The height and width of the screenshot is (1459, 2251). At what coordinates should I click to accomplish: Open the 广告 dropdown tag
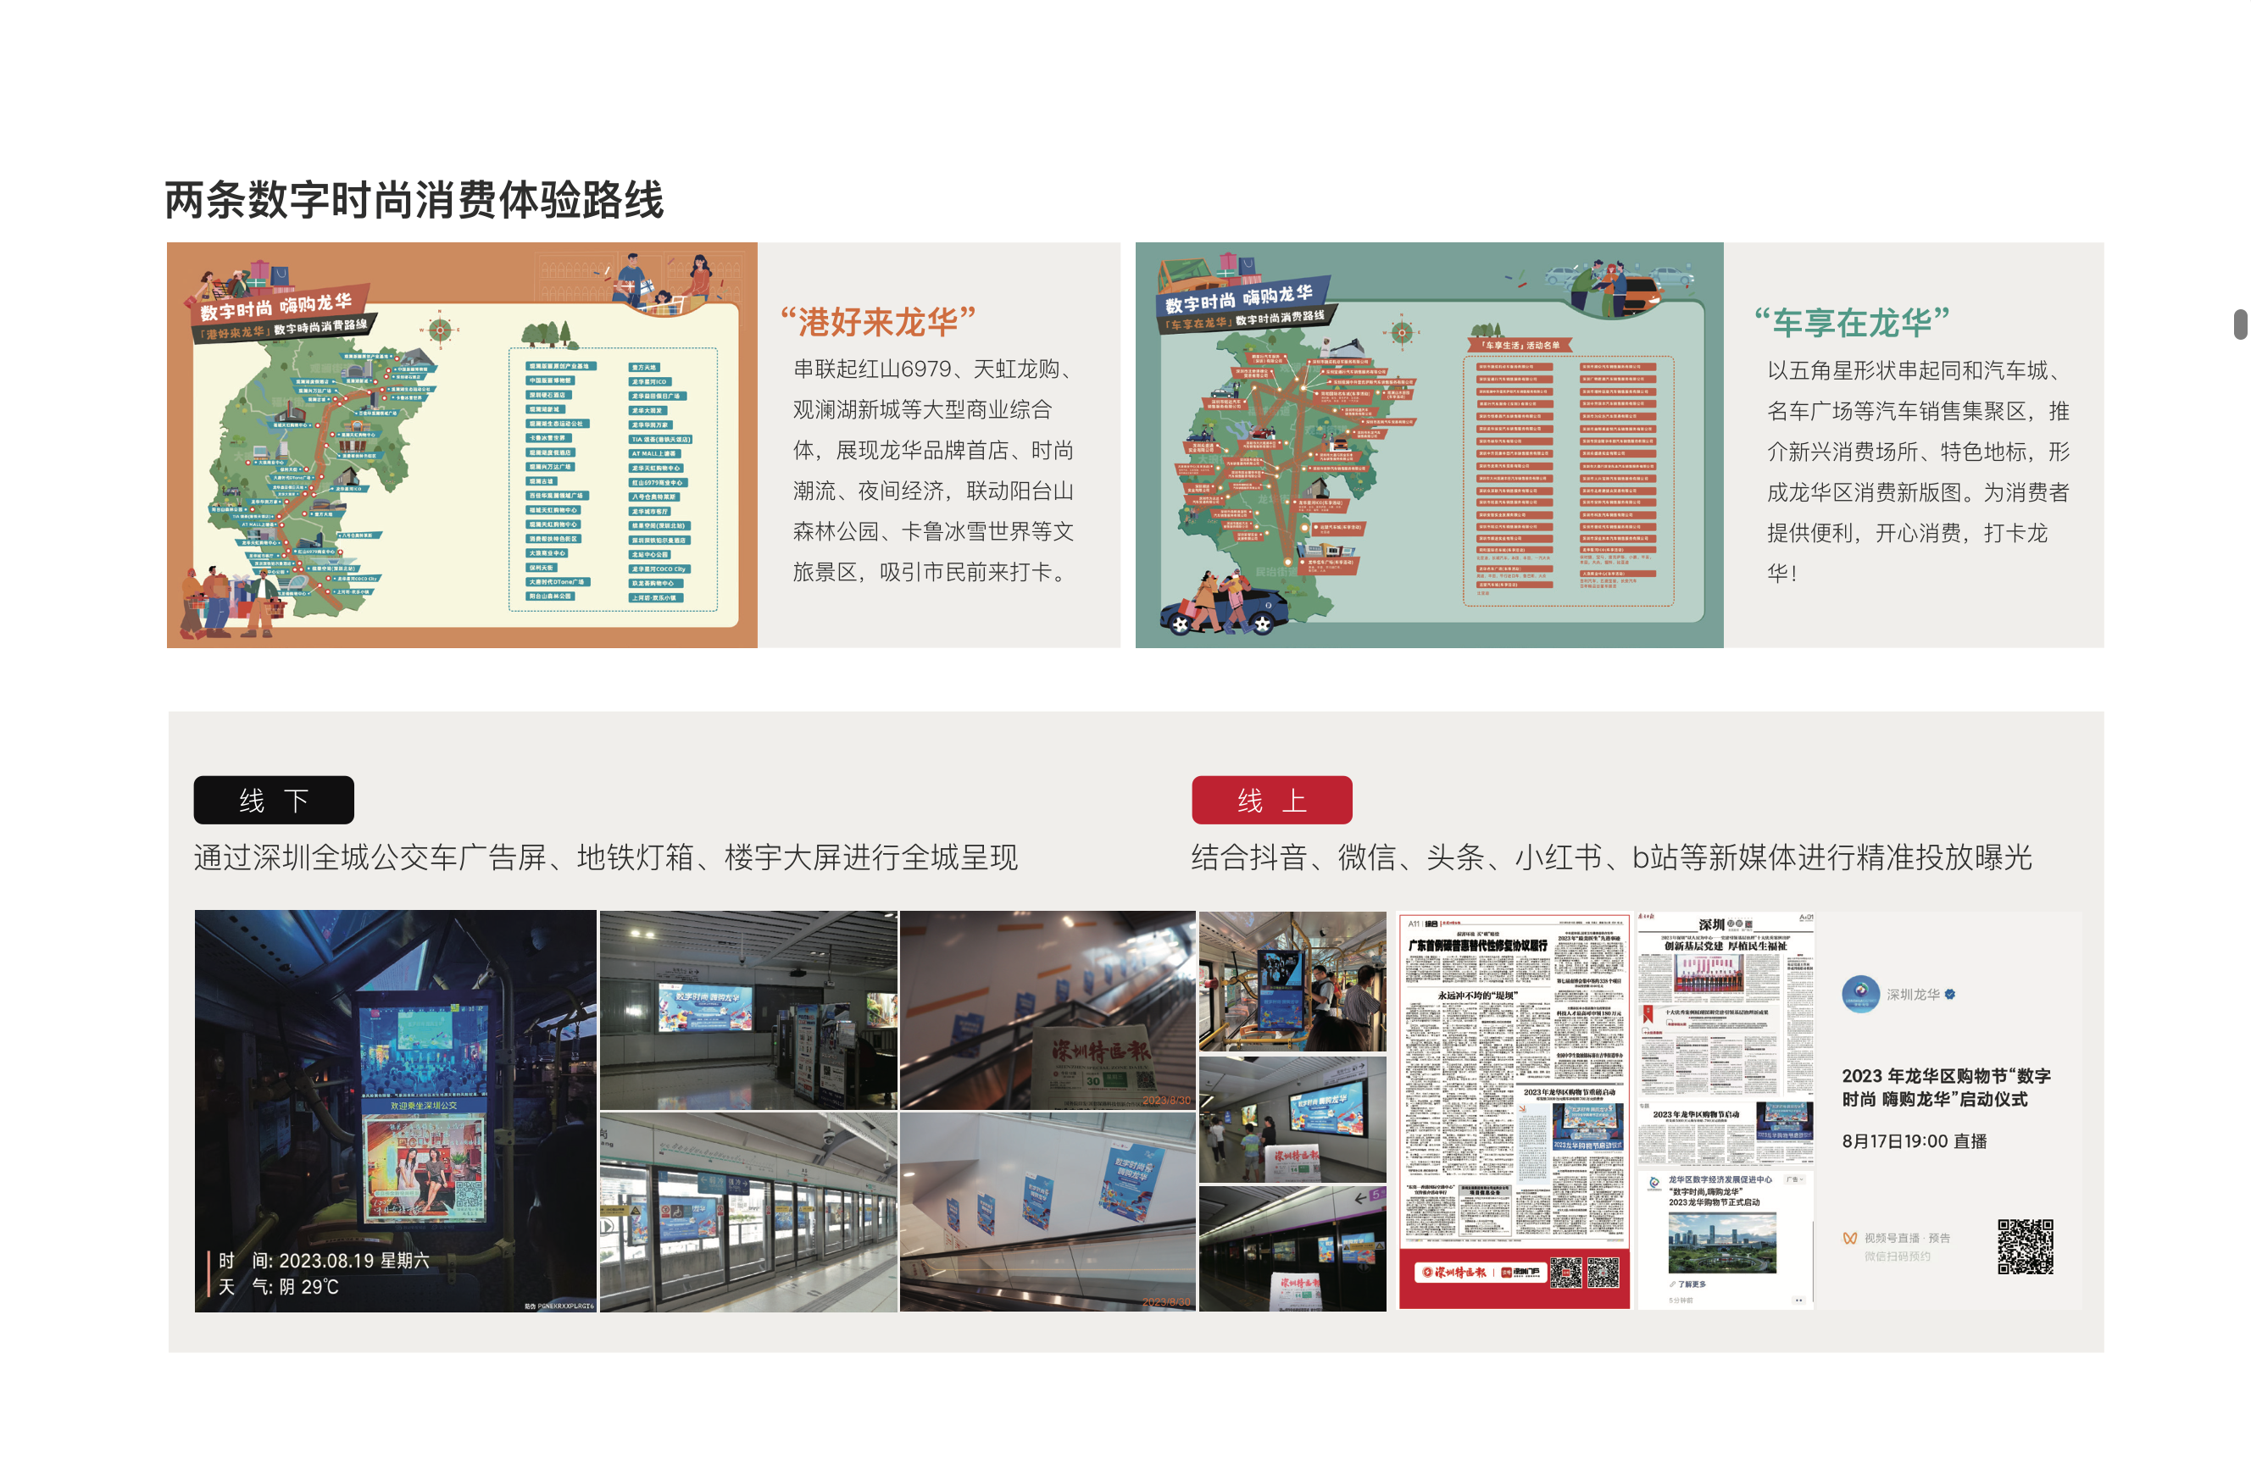[1794, 1179]
